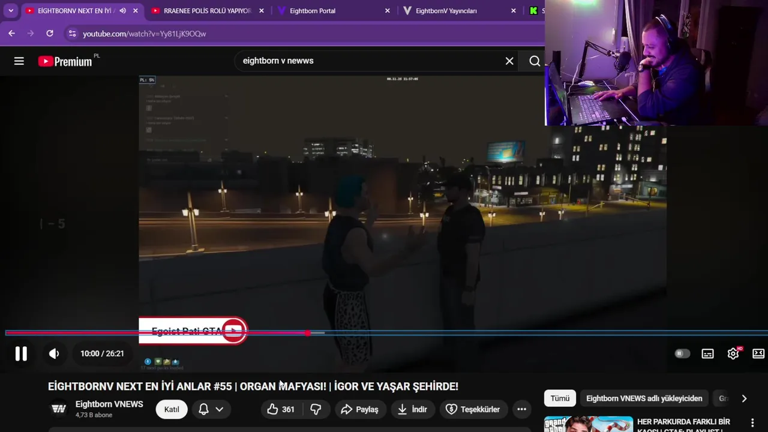Select Eightborn VNEWS adlı yükleyiciden chip
Viewport: 768px width, 432px height.
(644, 398)
